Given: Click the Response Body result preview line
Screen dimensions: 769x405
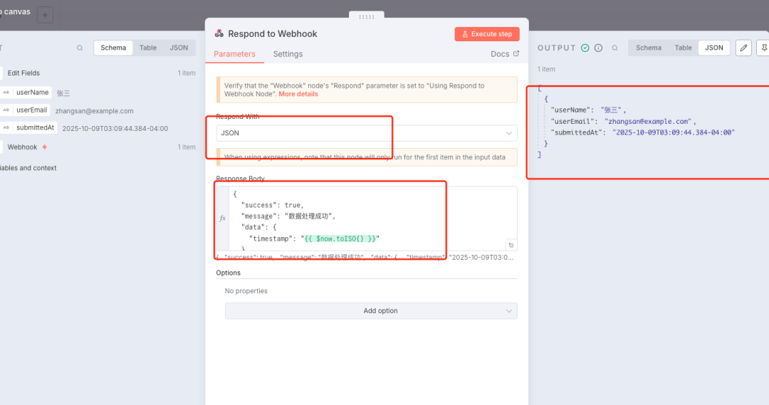Looking at the screenshot, I should 365,257.
